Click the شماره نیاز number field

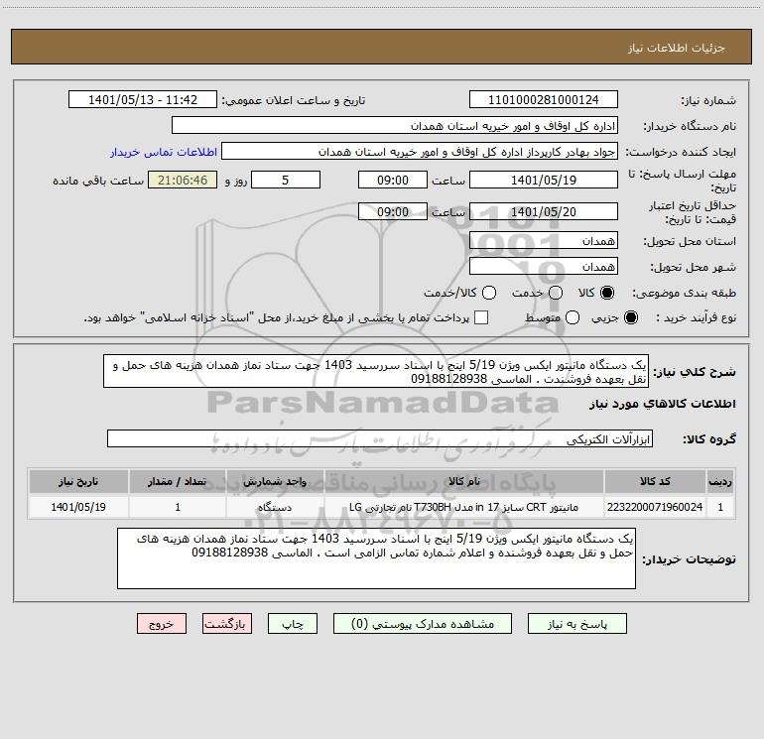point(544,100)
